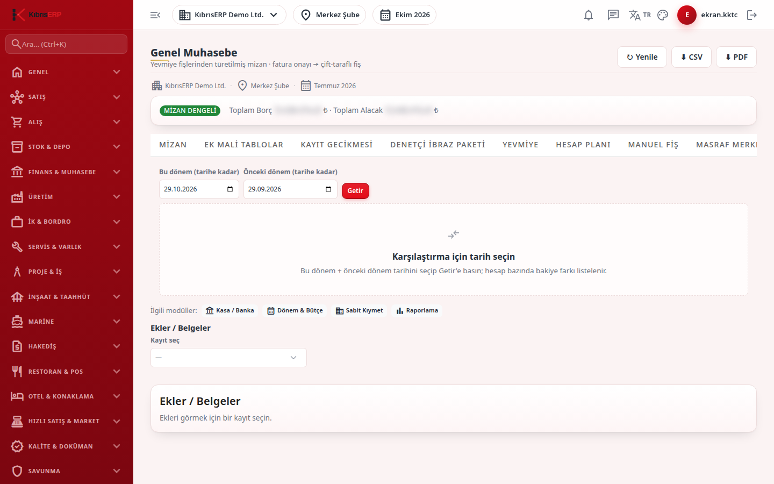Open the Kasa / Banka module chip
Image resolution: width=774 pixels, height=484 pixels.
pyautogui.click(x=230, y=310)
